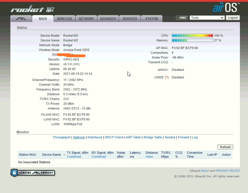Click the WLAN0 MAC address value
Screen dimensions: 248x193
pos(76,115)
